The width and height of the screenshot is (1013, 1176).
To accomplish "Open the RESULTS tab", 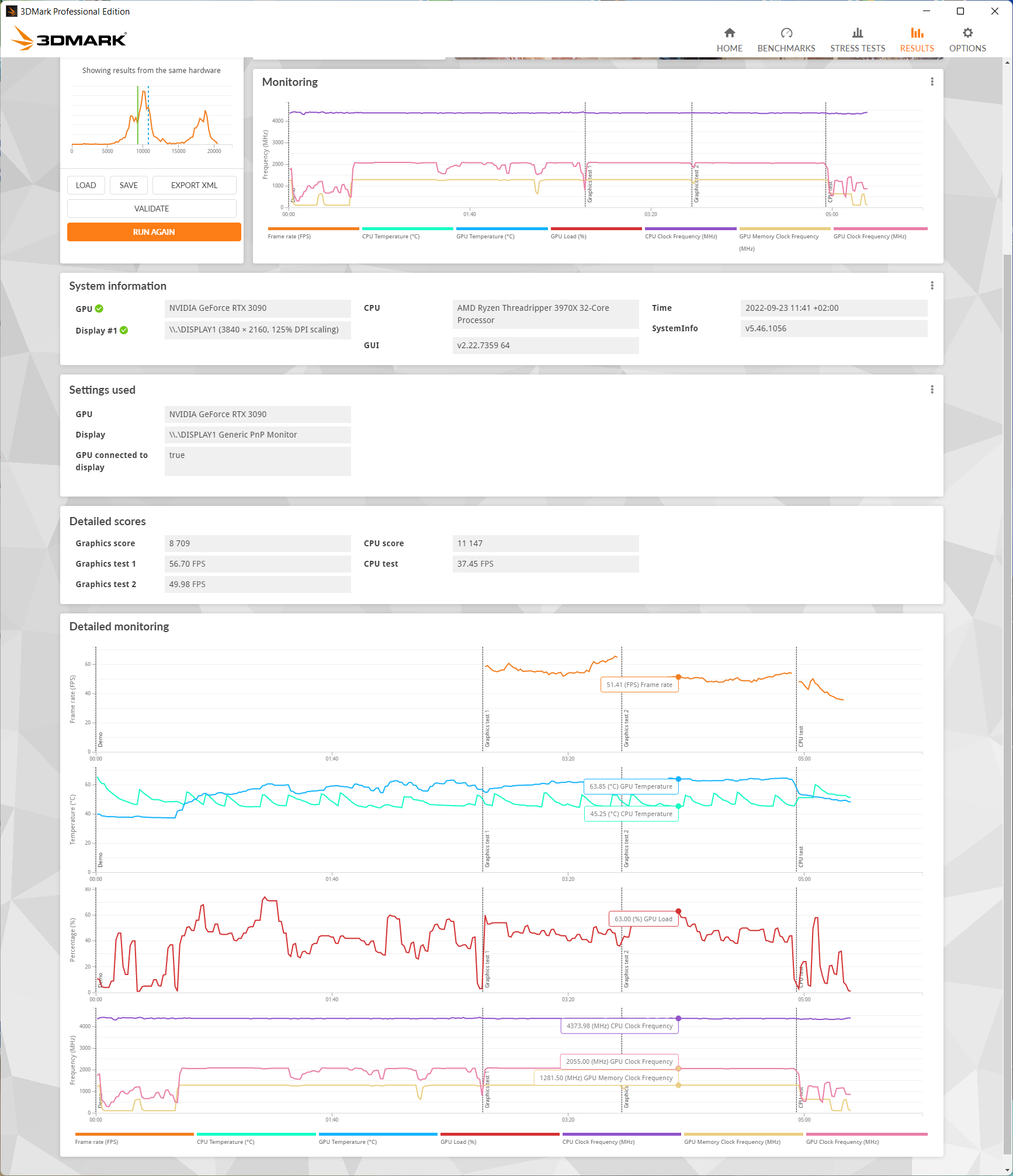I will [917, 40].
